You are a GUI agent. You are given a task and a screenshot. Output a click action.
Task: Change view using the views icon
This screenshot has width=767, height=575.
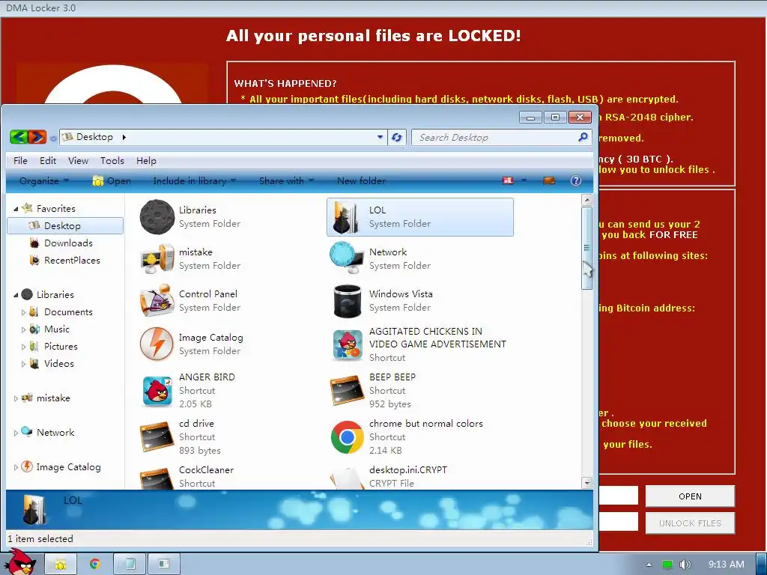pyautogui.click(x=509, y=180)
